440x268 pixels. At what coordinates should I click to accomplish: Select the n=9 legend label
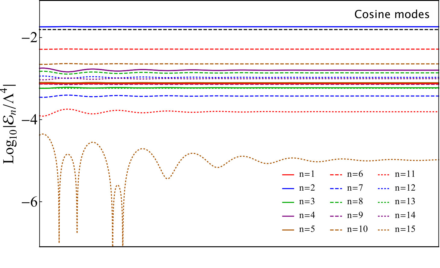coord(355,215)
